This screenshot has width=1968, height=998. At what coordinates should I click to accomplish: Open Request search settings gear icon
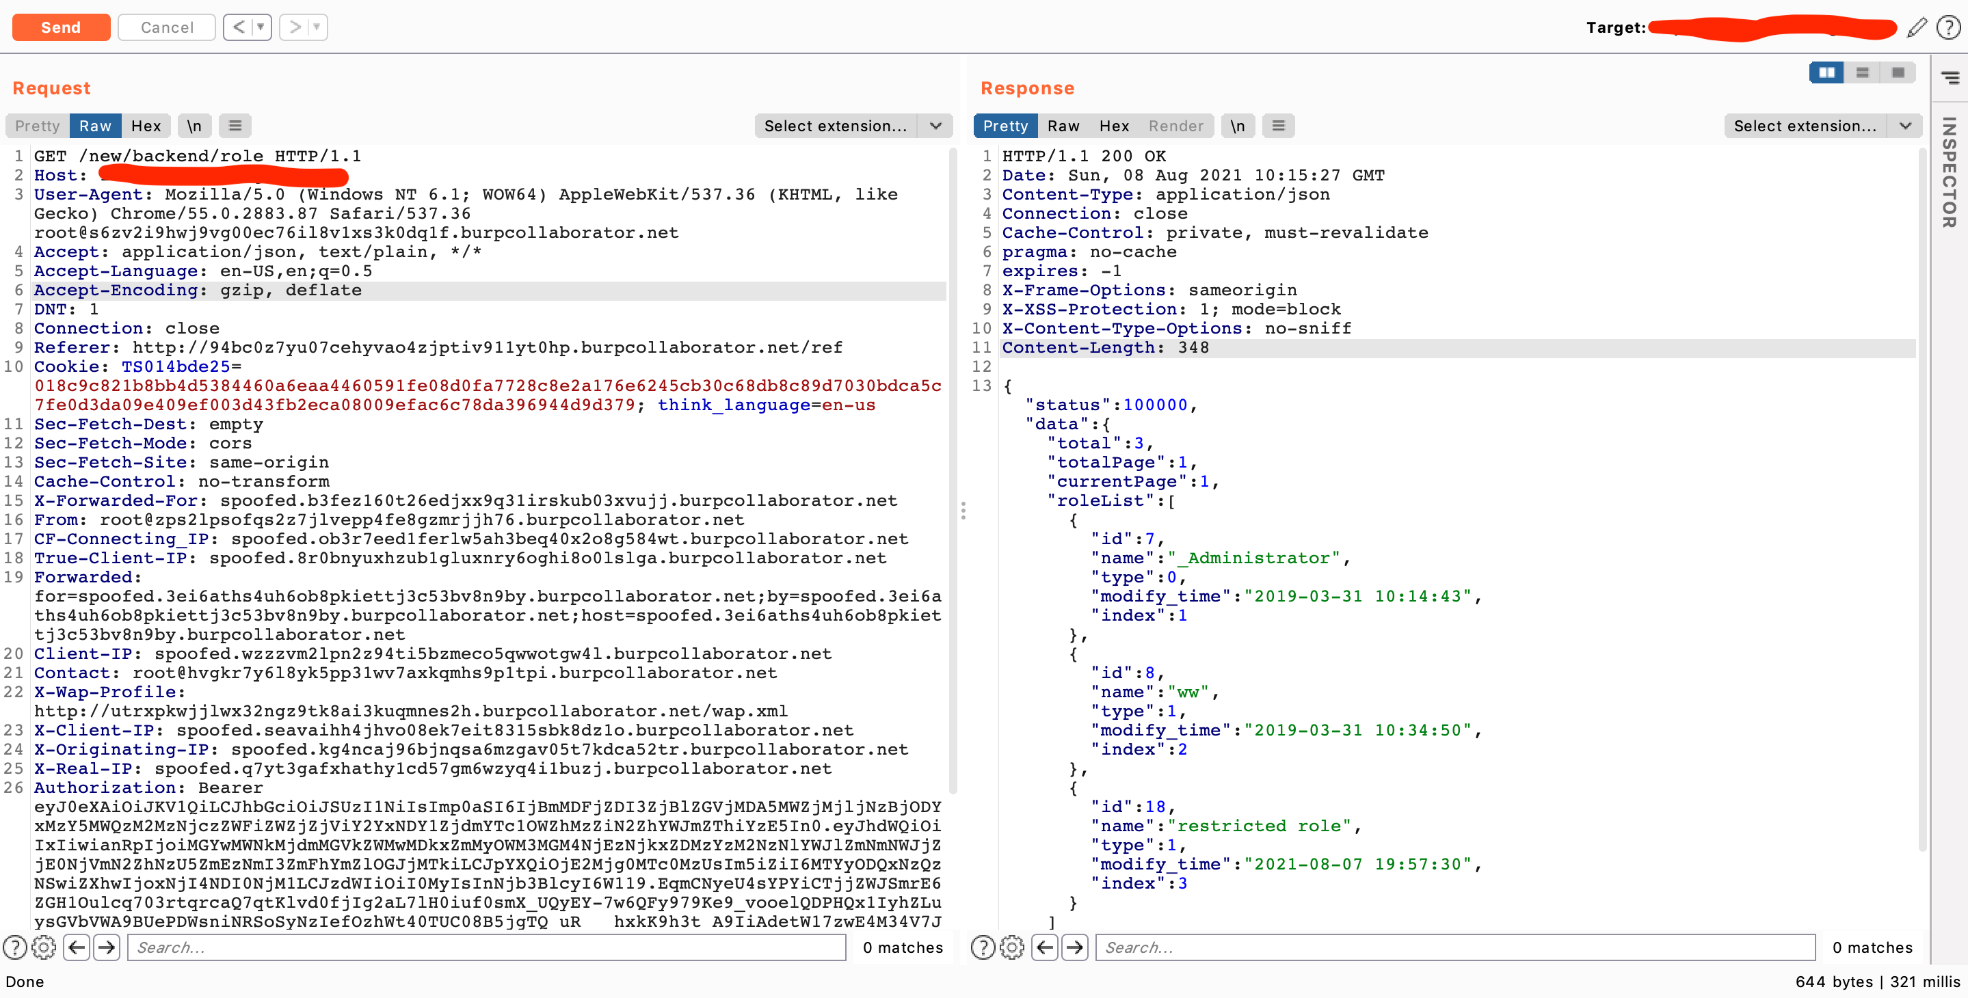44,947
